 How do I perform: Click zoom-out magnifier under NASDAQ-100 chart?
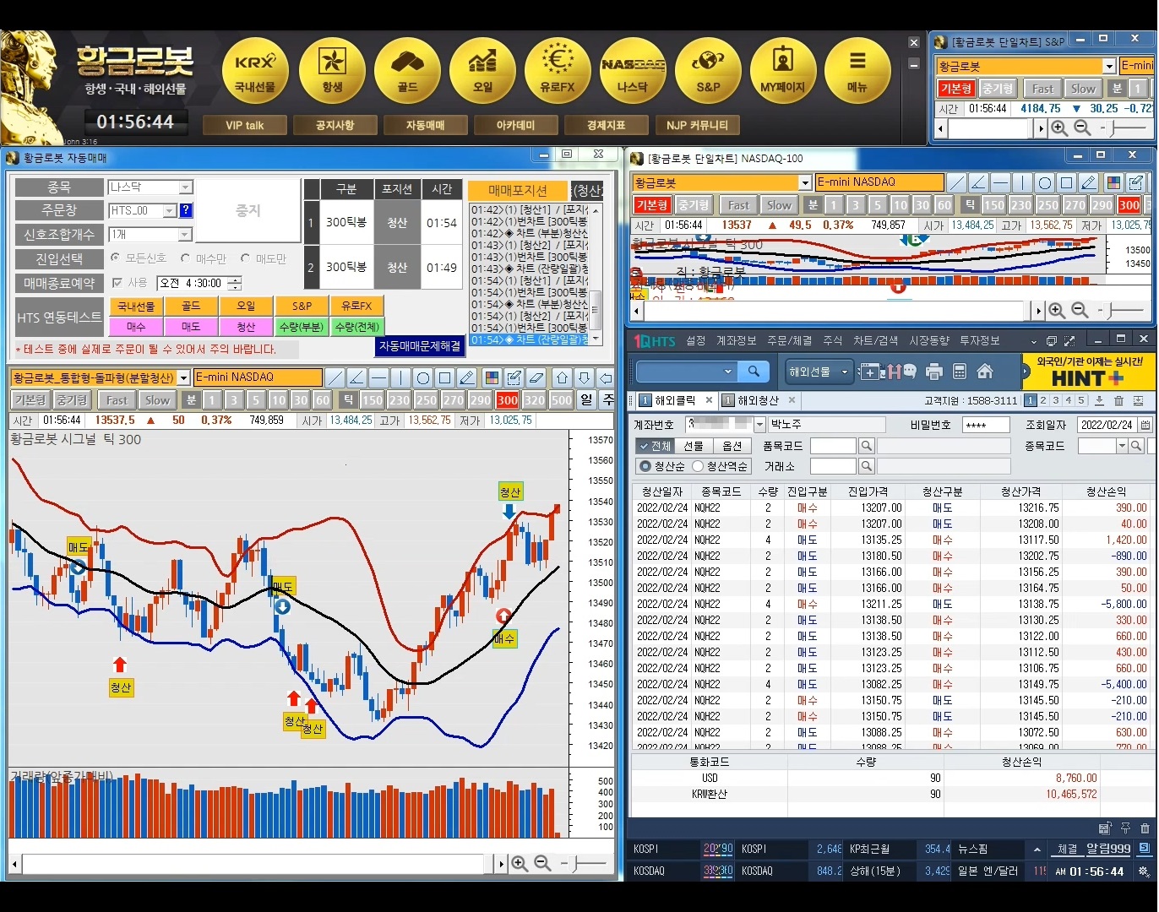1080,310
